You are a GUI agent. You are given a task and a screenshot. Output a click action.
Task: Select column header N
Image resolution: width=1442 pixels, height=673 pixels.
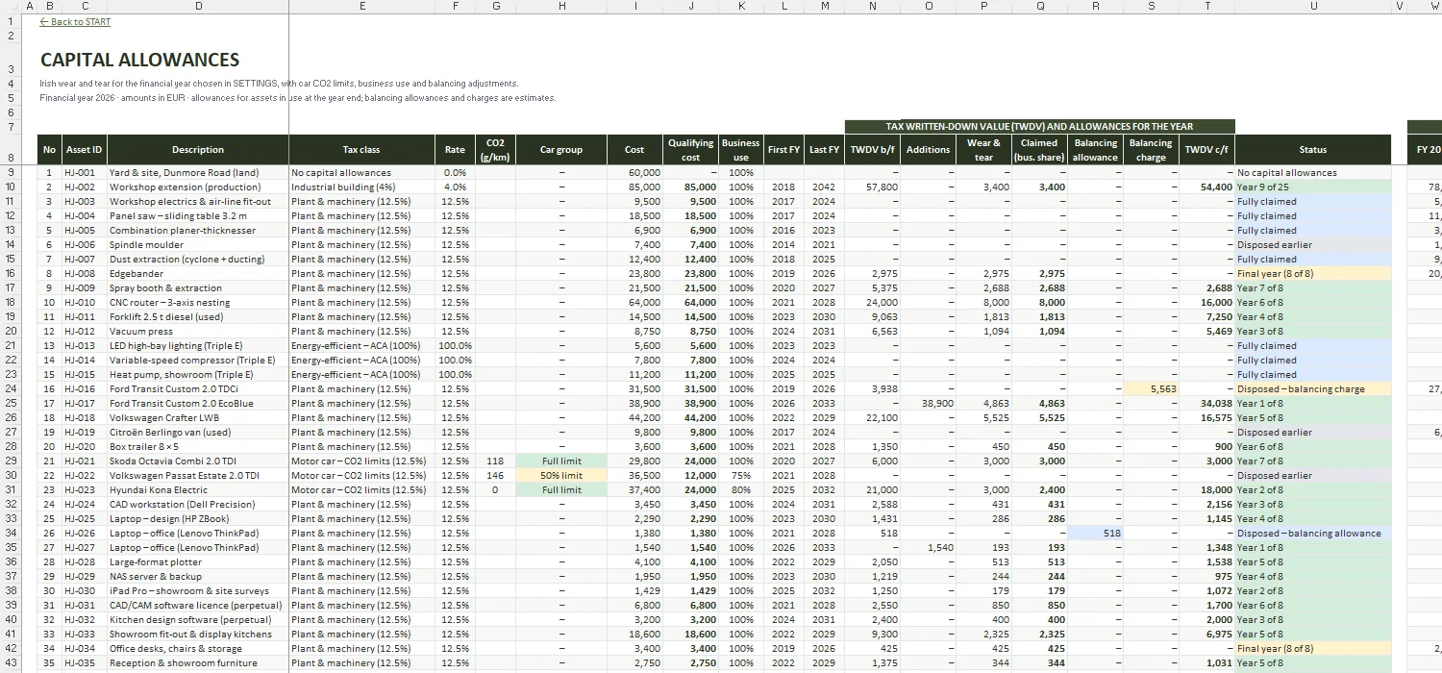coord(873,6)
